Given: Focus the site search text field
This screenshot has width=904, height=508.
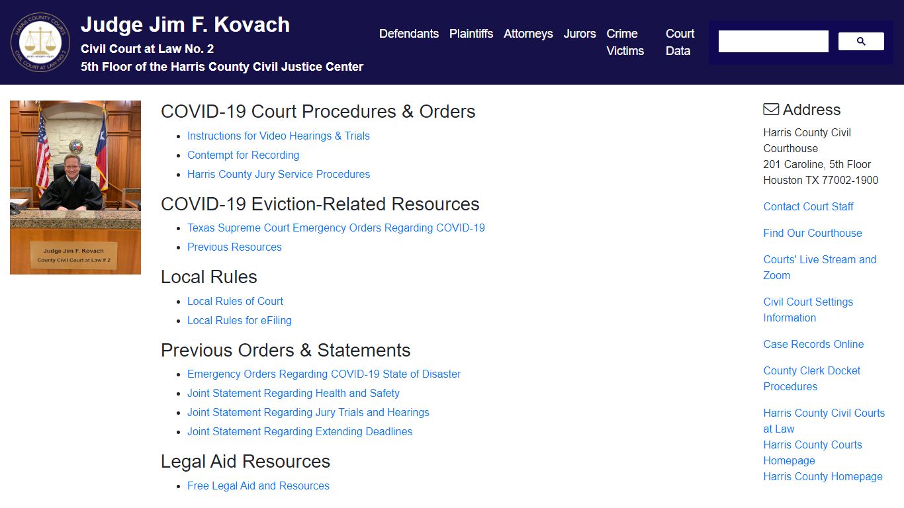Looking at the screenshot, I should pyautogui.click(x=774, y=42).
